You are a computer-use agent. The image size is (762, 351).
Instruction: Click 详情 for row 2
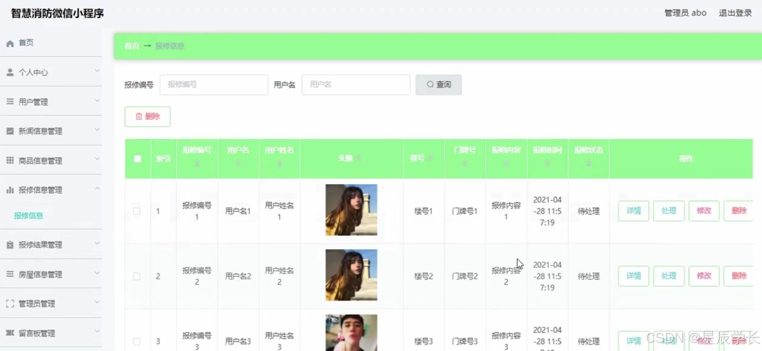pyautogui.click(x=634, y=276)
